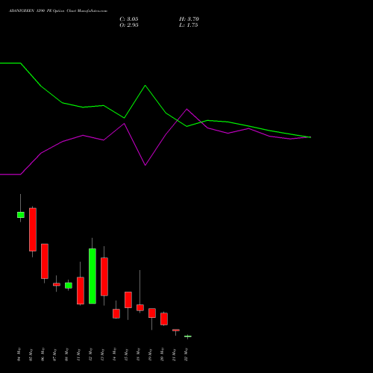Click the "08 May" date label

67,354
